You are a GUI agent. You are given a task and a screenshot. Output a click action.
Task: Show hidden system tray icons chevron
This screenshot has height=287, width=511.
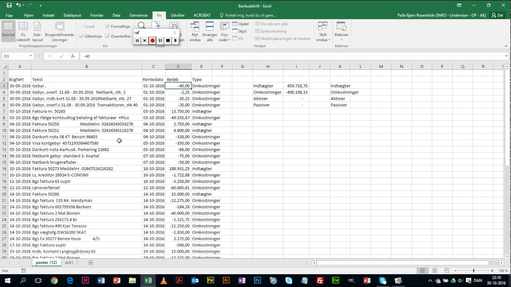tap(430, 281)
